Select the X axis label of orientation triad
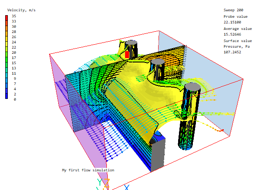 tap(127, 187)
